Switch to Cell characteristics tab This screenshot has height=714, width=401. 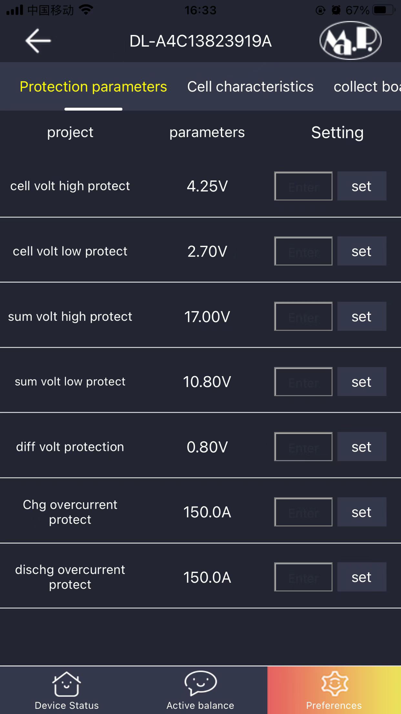(x=250, y=87)
